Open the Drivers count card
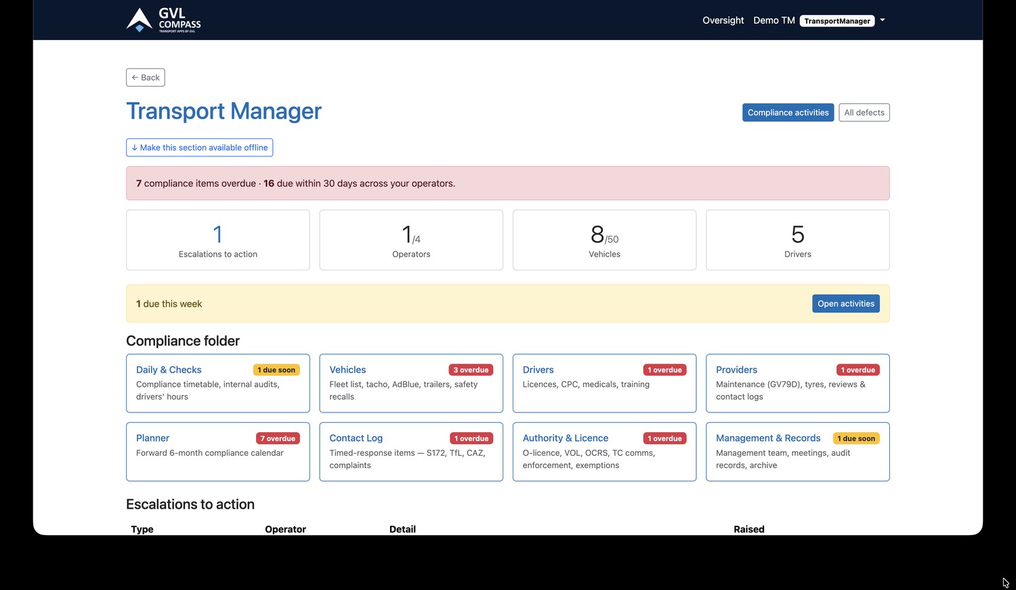The height and width of the screenshot is (590, 1016). 798,240
